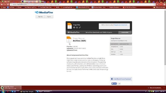
Task: Click the Fraps Files.rar filename heading
Action: click(x=79, y=38)
